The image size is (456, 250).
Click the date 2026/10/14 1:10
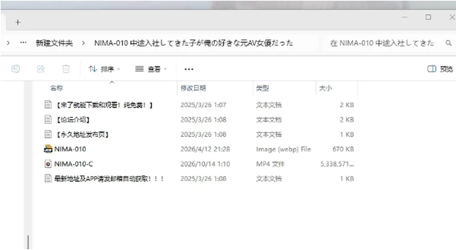[x=205, y=164]
